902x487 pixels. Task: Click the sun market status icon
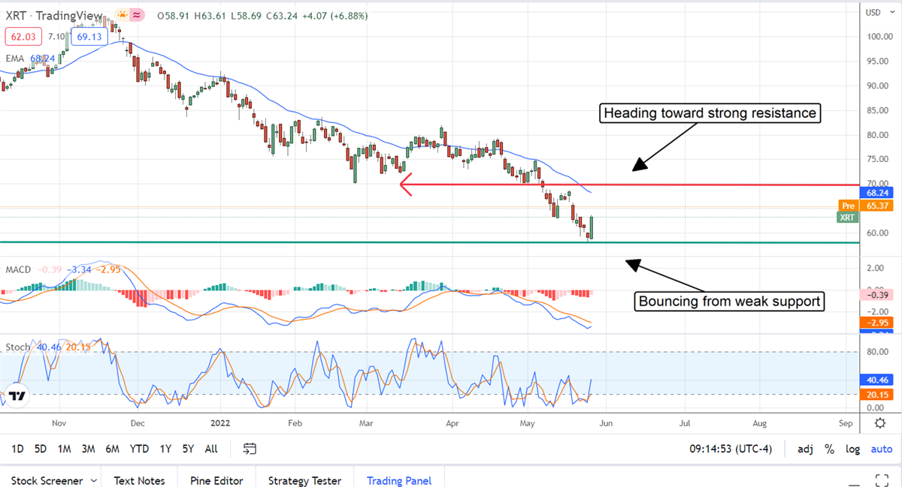click(x=122, y=15)
